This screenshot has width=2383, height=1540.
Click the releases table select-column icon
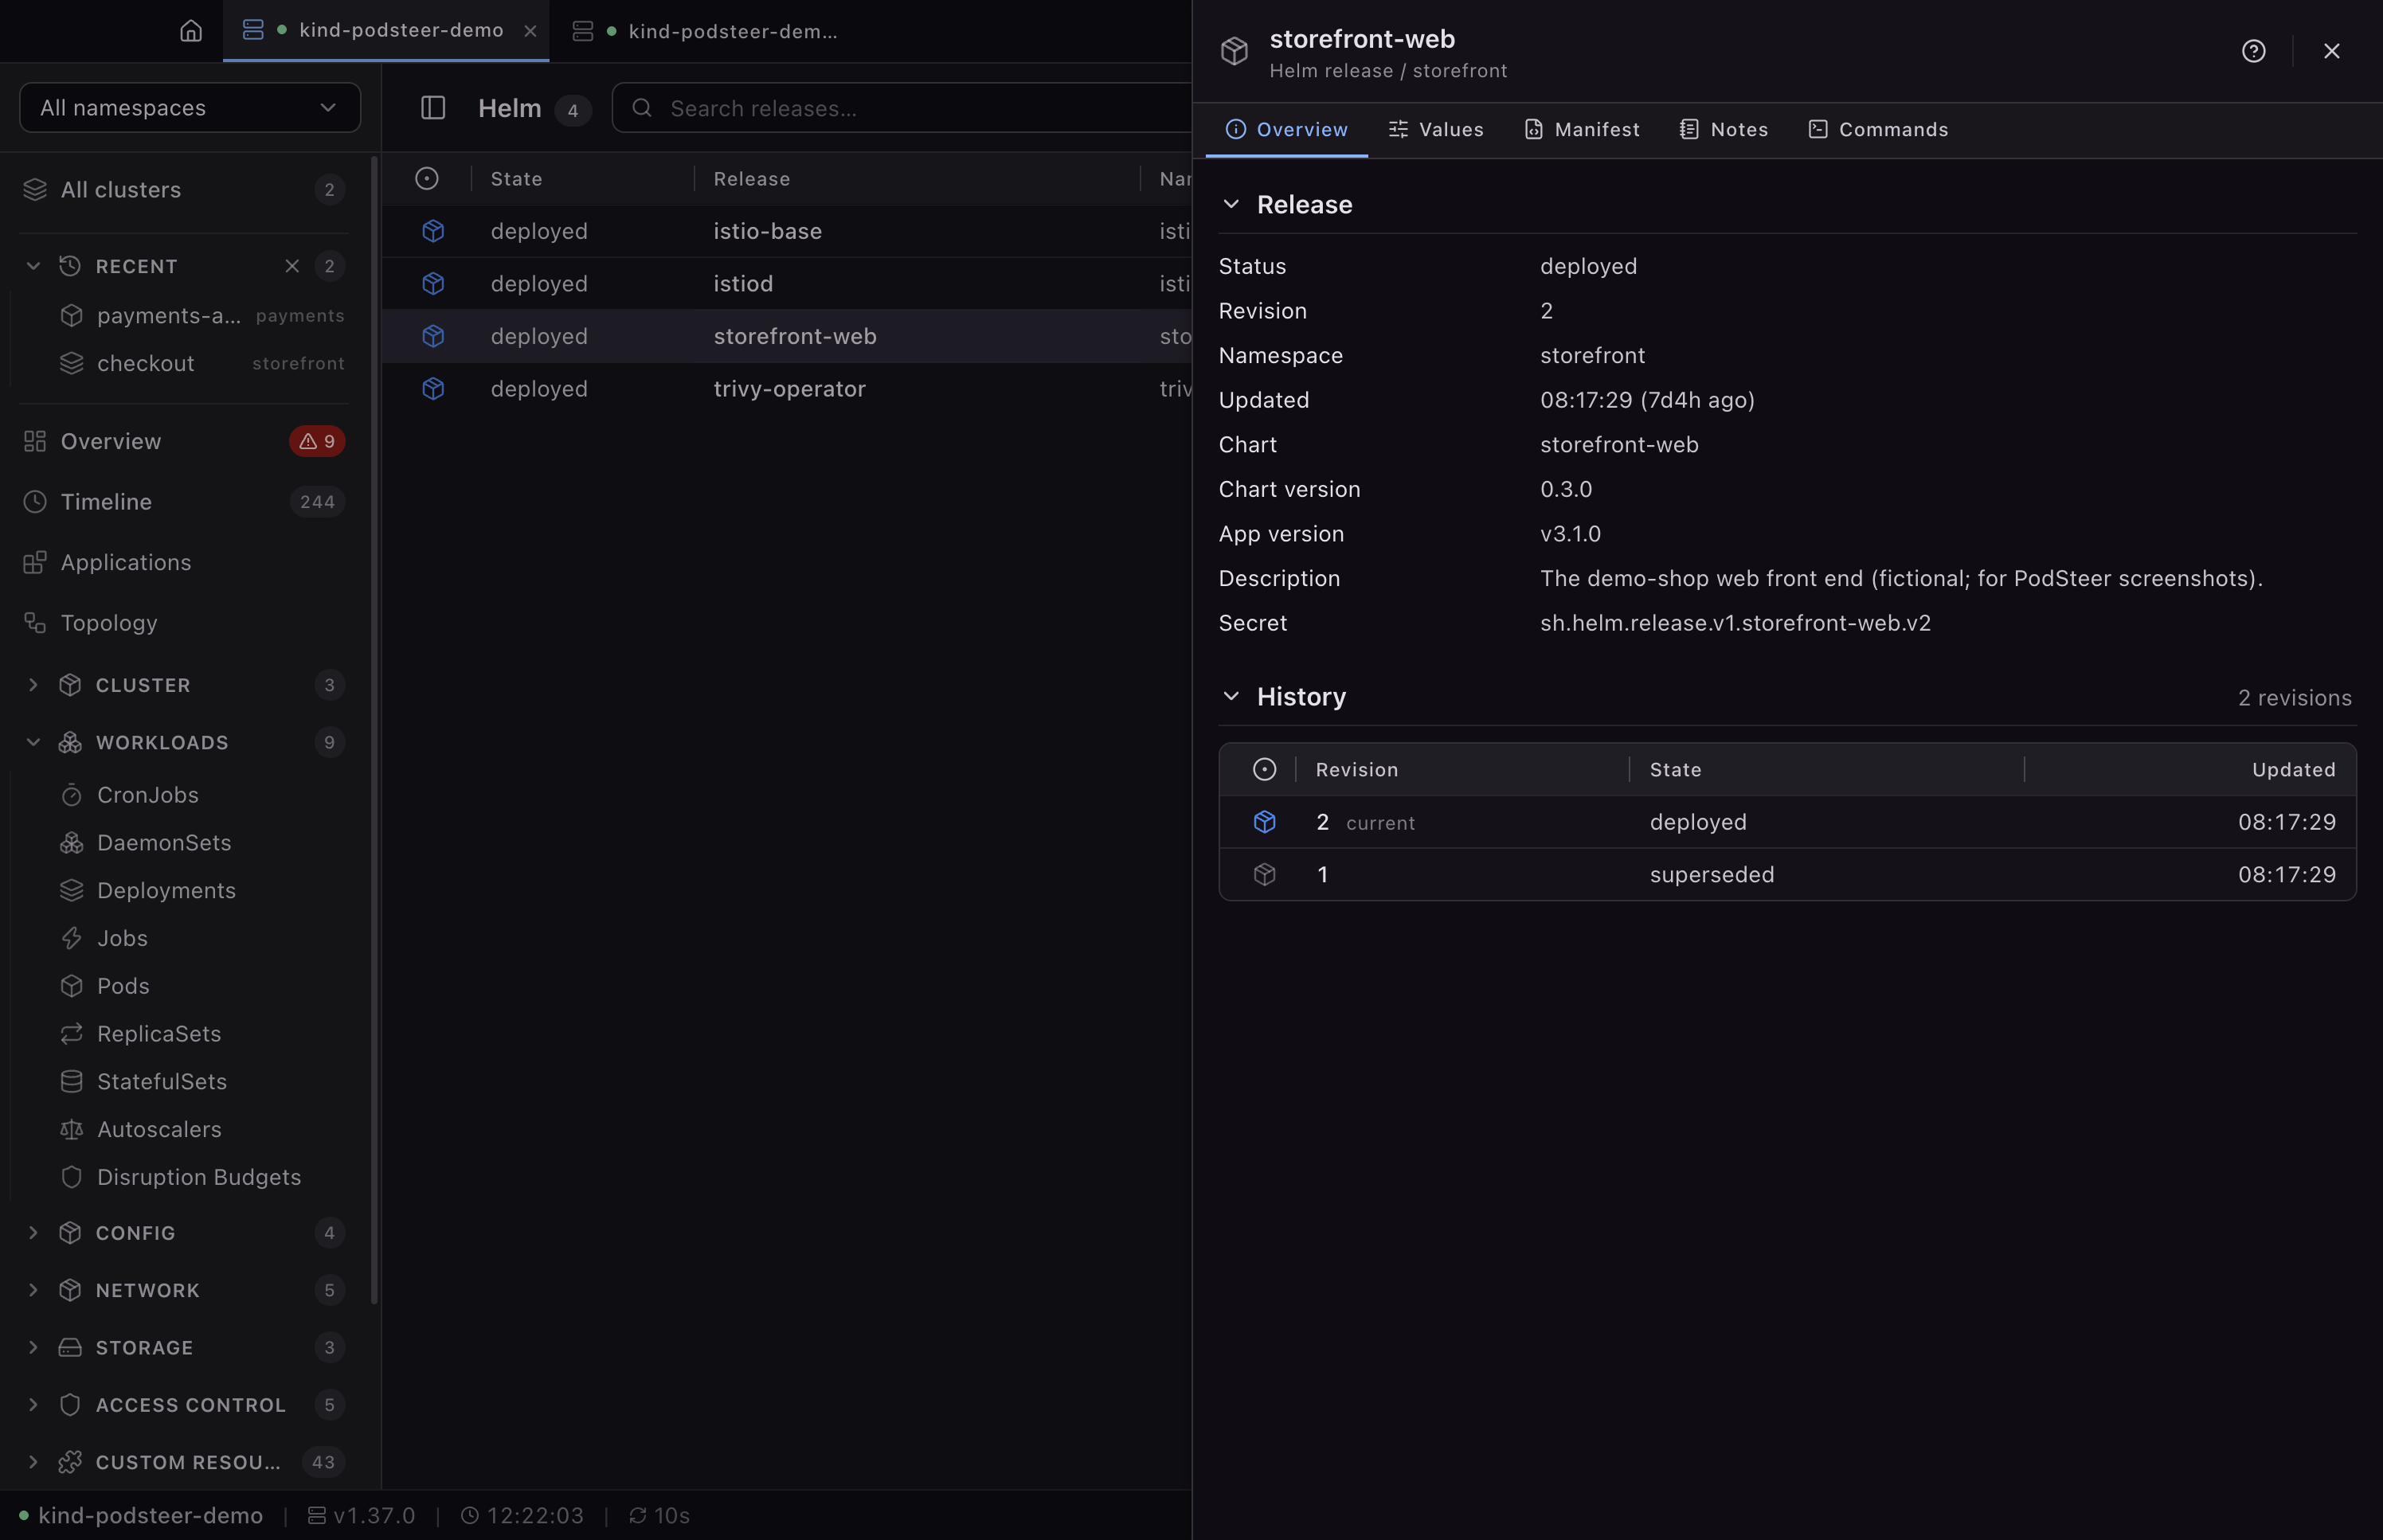(x=427, y=178)
